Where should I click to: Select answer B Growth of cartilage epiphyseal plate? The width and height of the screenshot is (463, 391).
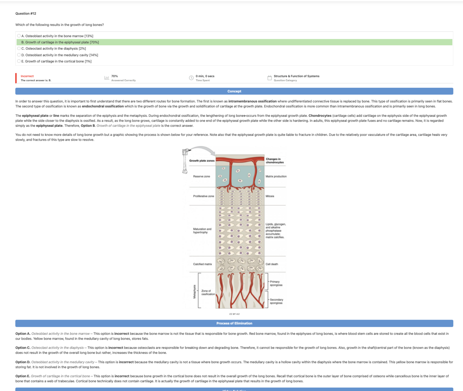234,42
